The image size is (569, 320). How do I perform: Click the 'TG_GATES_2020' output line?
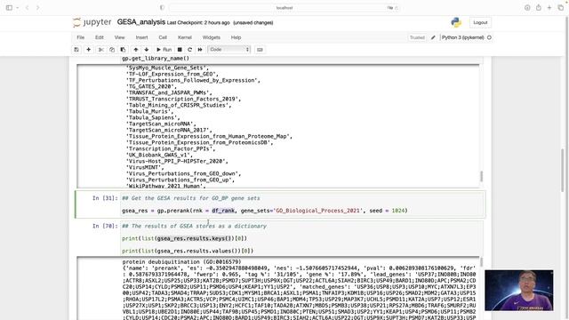(151, 86)
